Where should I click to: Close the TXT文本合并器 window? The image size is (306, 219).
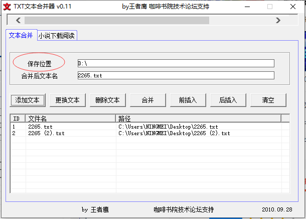[x=293, y=7]
